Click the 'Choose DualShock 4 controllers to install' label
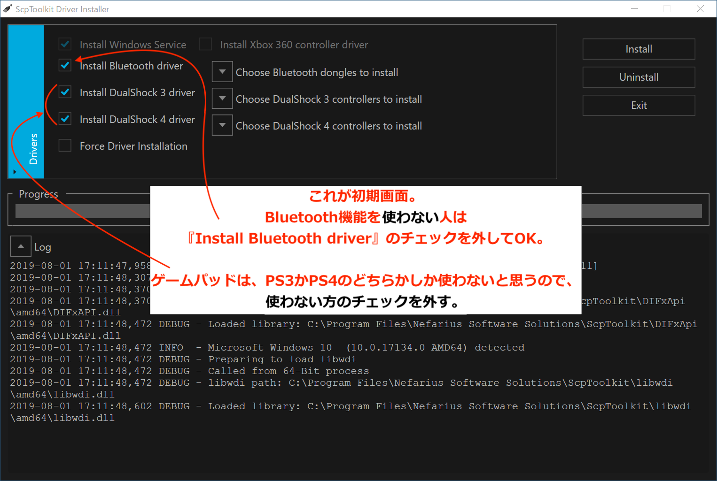Screen dimensions: 717x481 [x=329, y=126]
